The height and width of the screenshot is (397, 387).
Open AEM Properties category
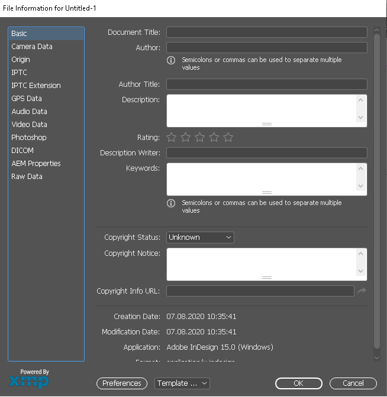click(x=46, y=164)
